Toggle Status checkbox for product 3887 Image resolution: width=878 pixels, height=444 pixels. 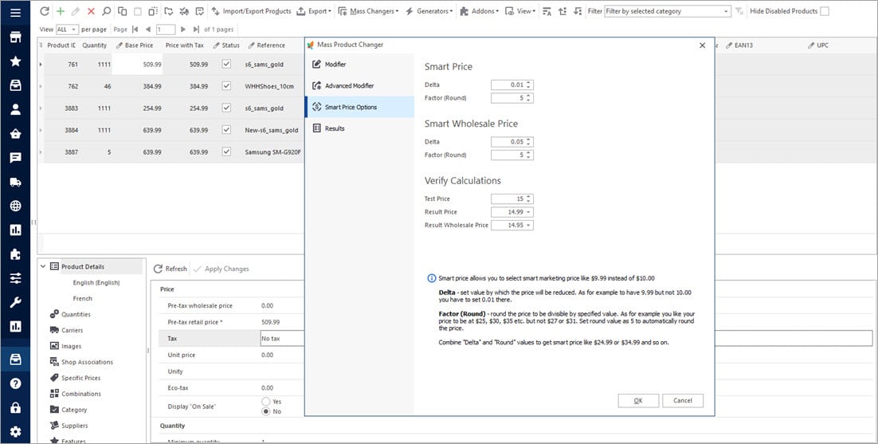[x=226, y=151]
